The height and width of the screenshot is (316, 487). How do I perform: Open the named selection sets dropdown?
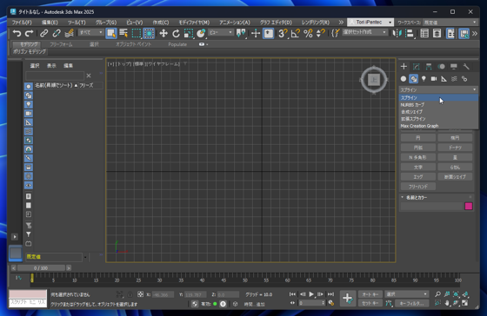(x=365, y=32)
